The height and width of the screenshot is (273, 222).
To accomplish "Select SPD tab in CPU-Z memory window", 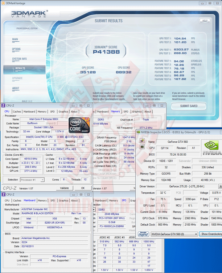I will 126,112.
